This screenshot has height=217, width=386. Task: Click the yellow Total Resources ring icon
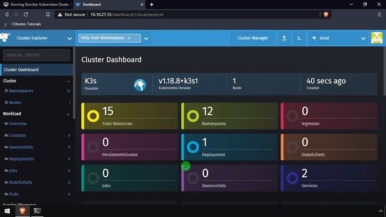click(93, 116)
